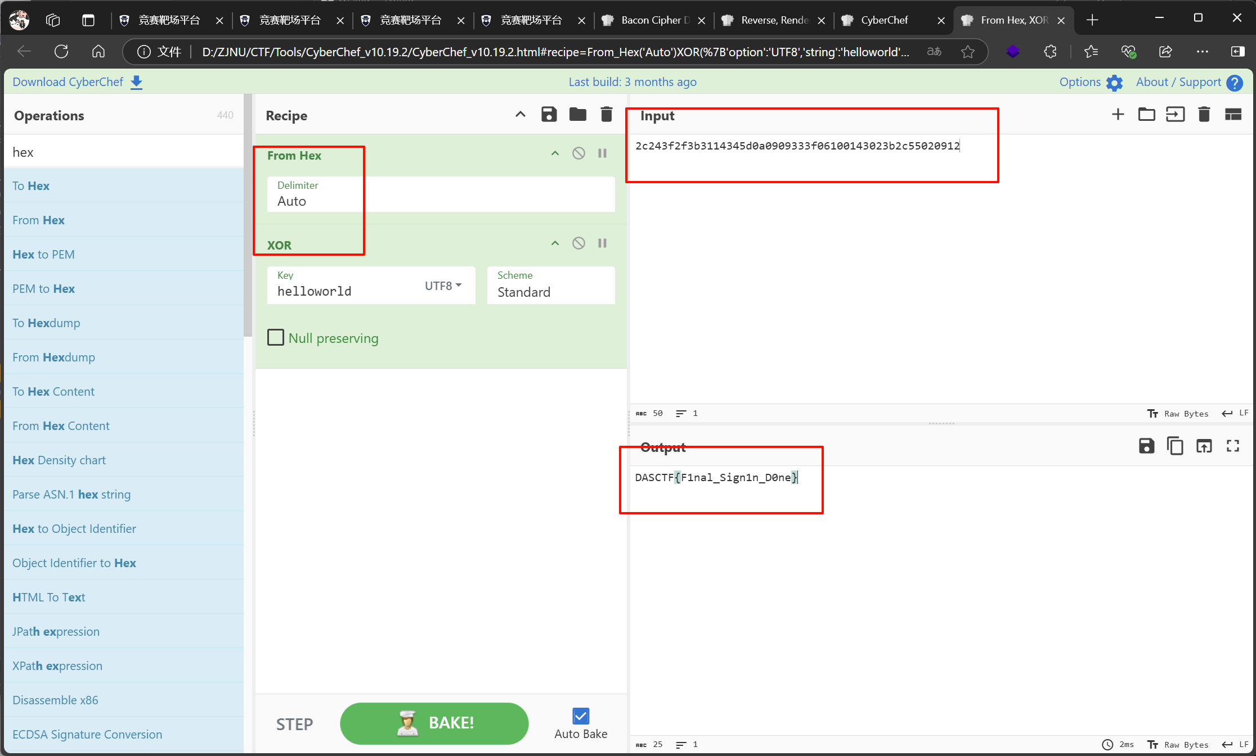Image resolution: width=1256 pixels, height=756 pixels.
Task: Click the STEP button
Action: point(294,724)
